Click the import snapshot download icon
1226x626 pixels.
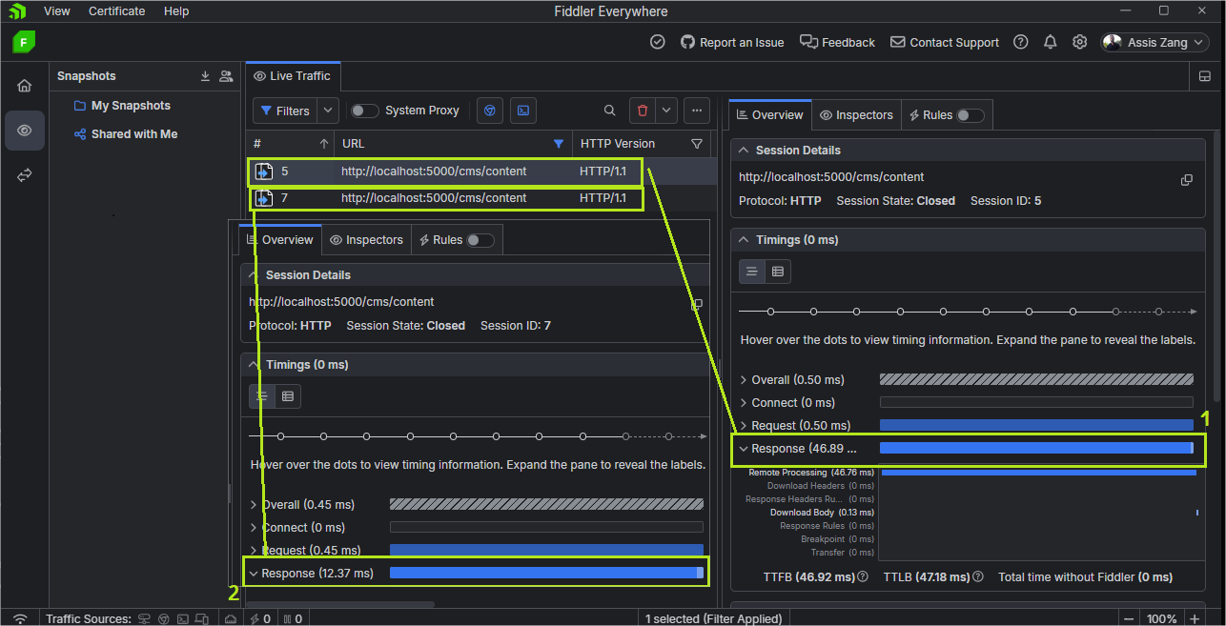pyautogui.click(x=205, y=76)
